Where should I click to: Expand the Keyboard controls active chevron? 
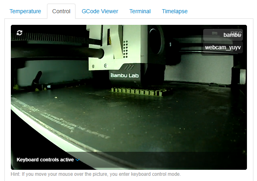pos(78,160)
